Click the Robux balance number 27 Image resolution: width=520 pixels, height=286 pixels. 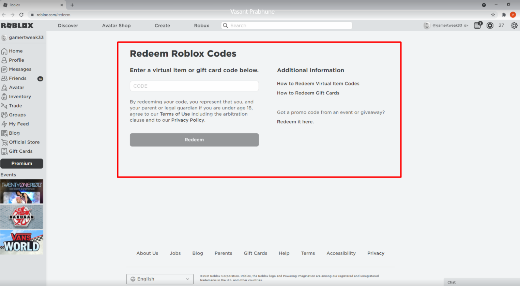coord(501,26)
